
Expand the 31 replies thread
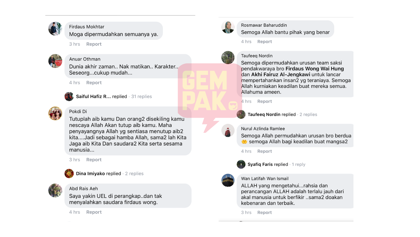141,96
